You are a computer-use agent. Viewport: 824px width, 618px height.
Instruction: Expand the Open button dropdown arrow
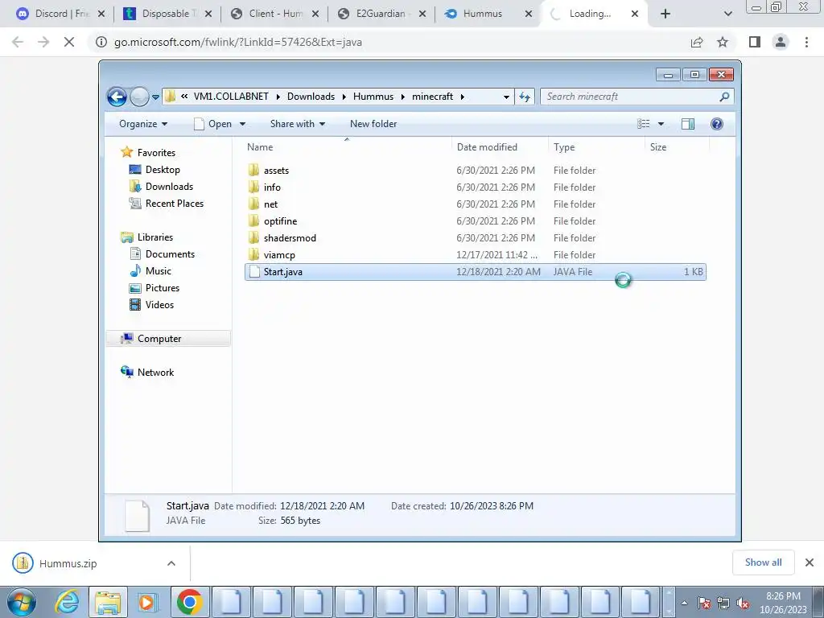coord(242,124)
